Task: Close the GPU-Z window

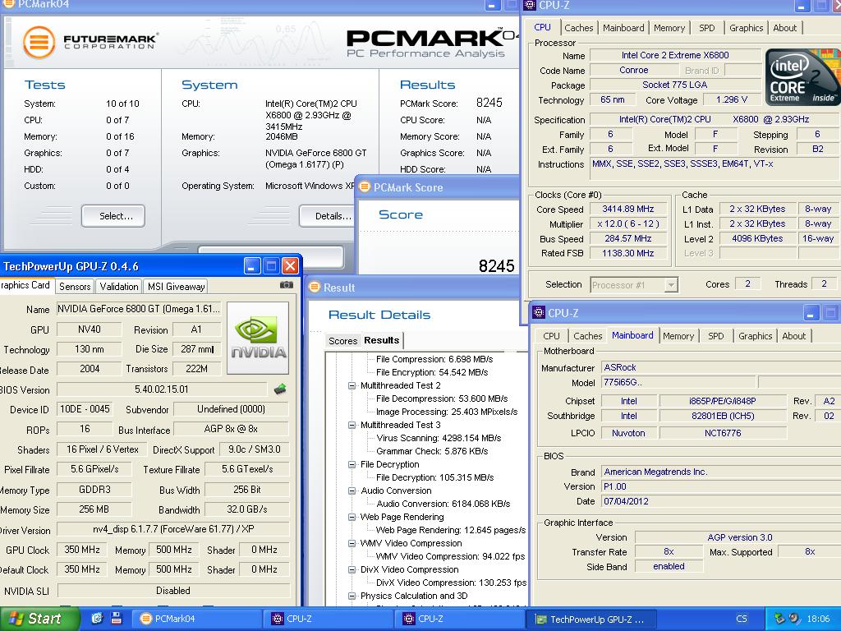Action: point(290,265)
